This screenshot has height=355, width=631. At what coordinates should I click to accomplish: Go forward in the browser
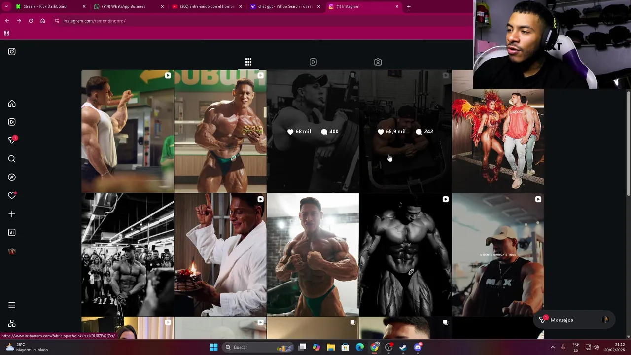(19, 21)
